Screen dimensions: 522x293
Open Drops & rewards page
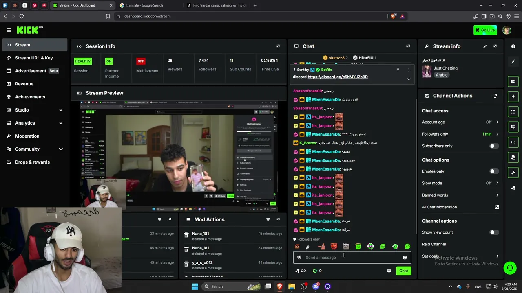(x=35, y=162)
